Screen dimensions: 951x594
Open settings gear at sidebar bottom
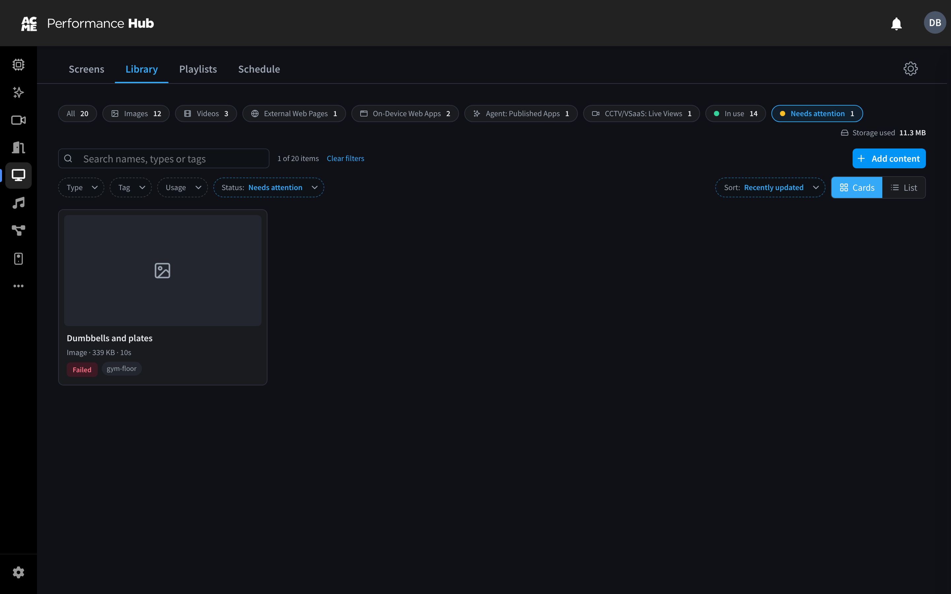coord(18,573)
